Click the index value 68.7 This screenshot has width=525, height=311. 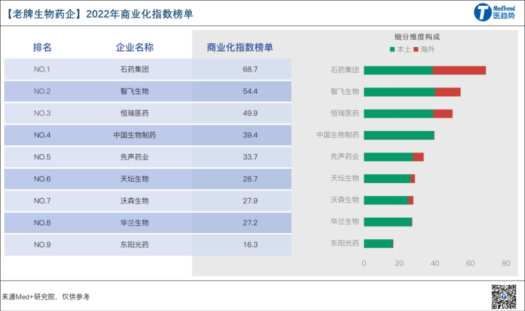coord(250,69)
